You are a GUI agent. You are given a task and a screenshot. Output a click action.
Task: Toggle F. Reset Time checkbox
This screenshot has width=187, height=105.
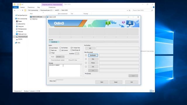[71, 48]
